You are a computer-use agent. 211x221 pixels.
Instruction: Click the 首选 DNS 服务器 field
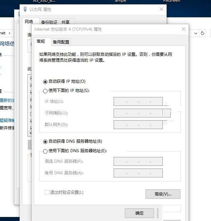(x=138, y=161)
